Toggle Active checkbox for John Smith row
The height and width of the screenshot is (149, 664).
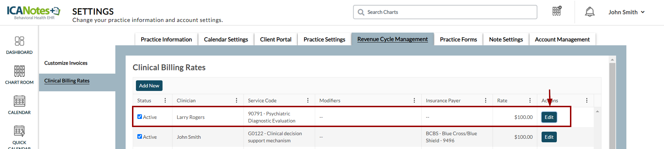pyautogui.click(x=140, y=137)
